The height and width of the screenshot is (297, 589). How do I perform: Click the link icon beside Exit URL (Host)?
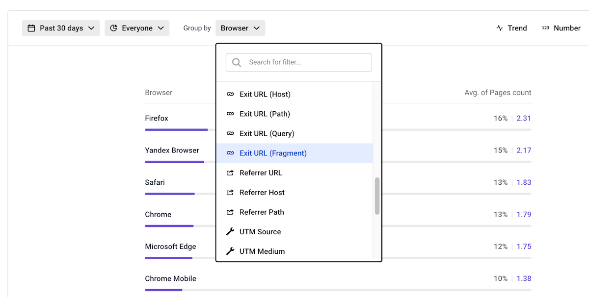[230, 94]
